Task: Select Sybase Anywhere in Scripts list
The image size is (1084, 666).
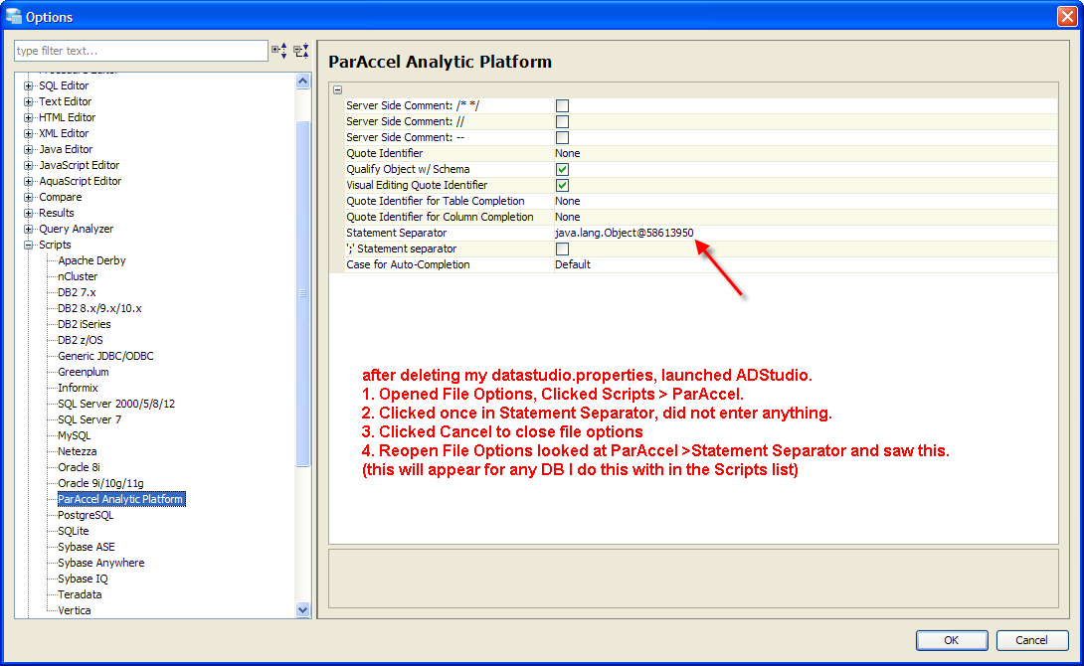Action: 100,563
